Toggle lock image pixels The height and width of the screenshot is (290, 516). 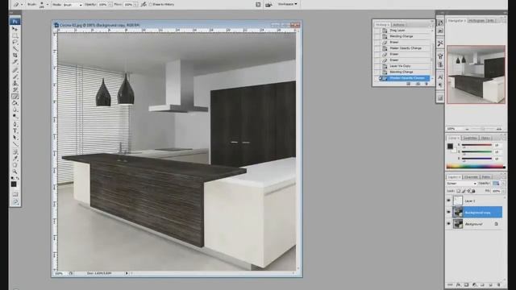(464, 191)
